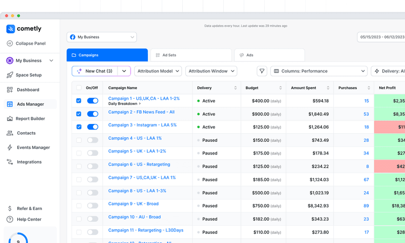Click the Ads Manager table icon
This screenshot has width=405, height=243.
coord(10,104)
